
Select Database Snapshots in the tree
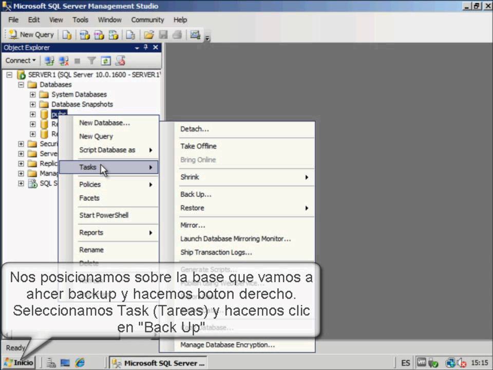[82, 104]
